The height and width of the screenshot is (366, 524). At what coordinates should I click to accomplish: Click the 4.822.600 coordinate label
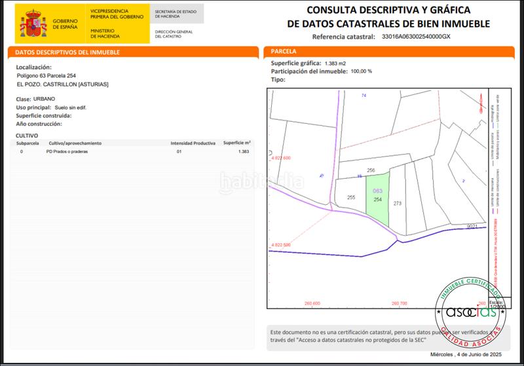pyautogui.click(x=280, y=158)
